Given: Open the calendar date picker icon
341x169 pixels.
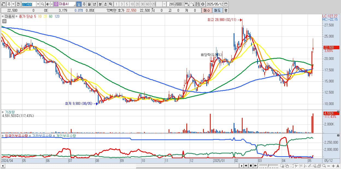Looking at the screenshot, I should [x=226, y=4].
